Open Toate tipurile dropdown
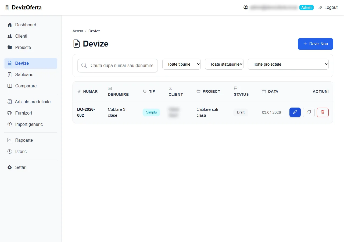Image resolution: width=344 pixels, height=242 pixels. (181, 64)
